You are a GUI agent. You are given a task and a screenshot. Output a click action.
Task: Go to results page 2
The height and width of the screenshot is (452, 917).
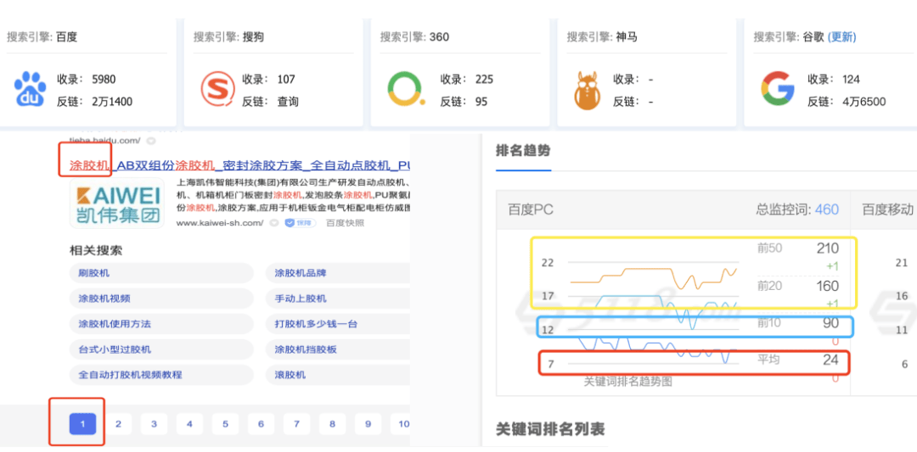coord(118,424)
